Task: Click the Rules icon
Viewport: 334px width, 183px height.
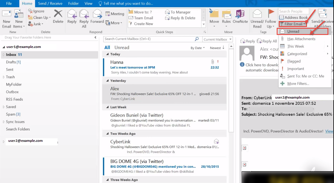Action: pos(227,15)
